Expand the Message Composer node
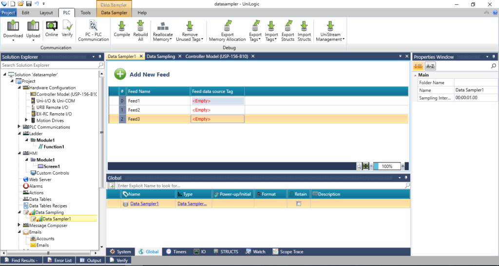 [x=19, y=225]
